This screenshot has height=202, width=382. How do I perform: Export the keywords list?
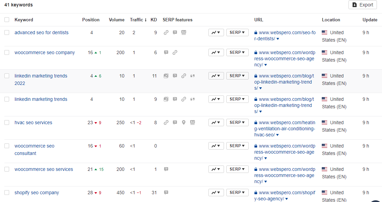click(x=363, y=5)
